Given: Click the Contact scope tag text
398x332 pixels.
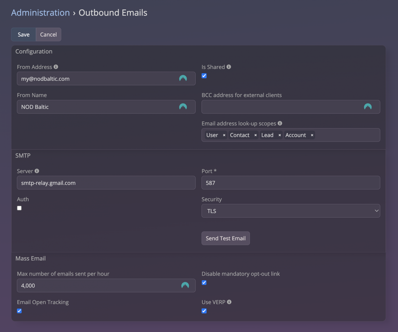Looking at the screenshot, I should [240, 135].
